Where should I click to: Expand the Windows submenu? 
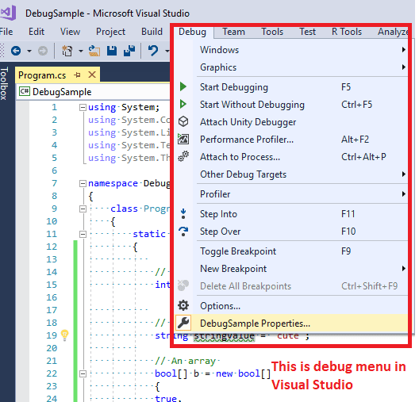pyautogui.click(x=291, y=50)
